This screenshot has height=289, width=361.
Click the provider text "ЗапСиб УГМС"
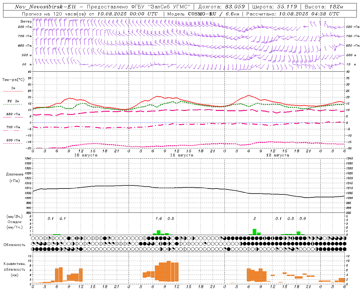pyautogui.click(x=169, y=7)
